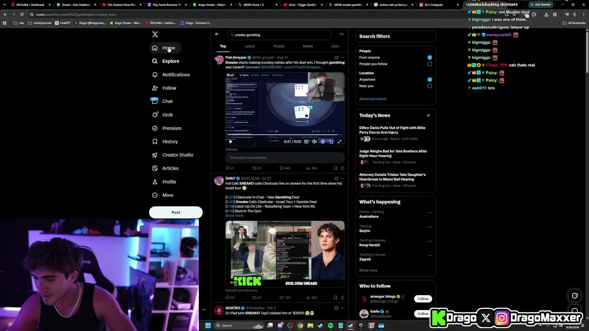589x331 pixels.
Task: Expand the DAILY post with Show more
Action: tap(234, 216)
